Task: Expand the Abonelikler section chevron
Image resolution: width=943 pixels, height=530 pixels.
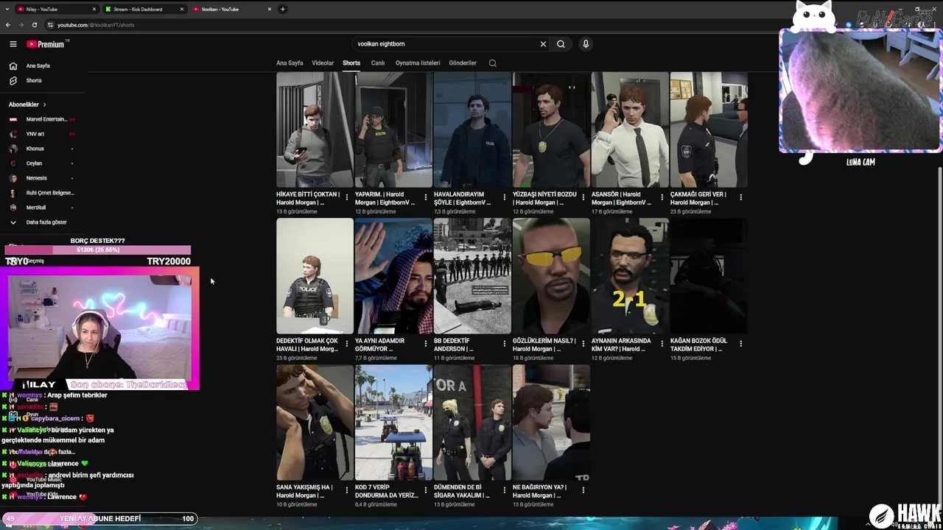Action: pos(44,105)
